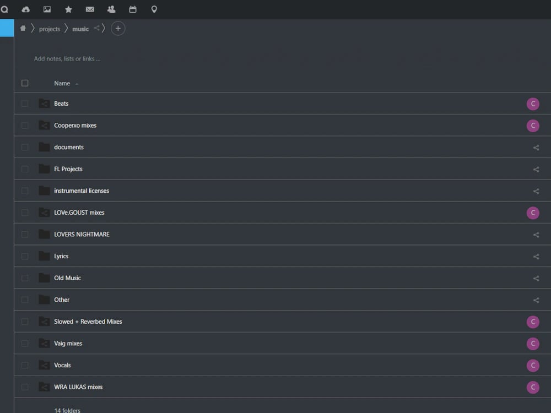Open the WRA LUKAS mixes folder name
Viewport: 551px width, 413px height.
(x=78, y=387)
